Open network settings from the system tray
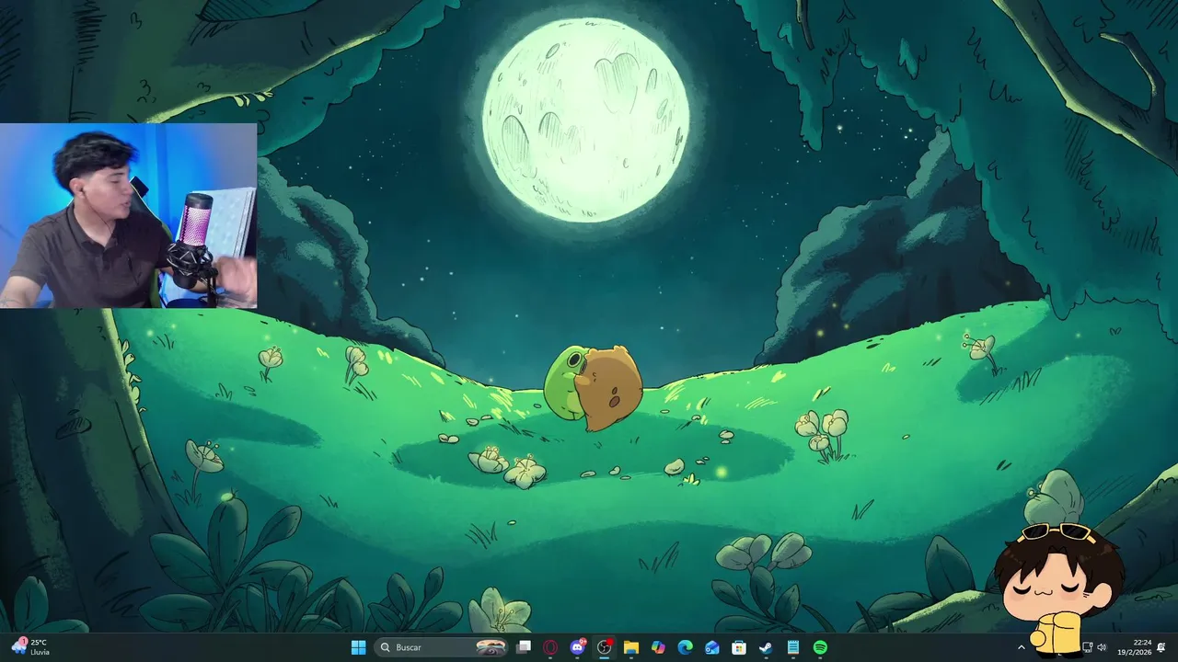The image size is (1178, 662). point(1087,647)
